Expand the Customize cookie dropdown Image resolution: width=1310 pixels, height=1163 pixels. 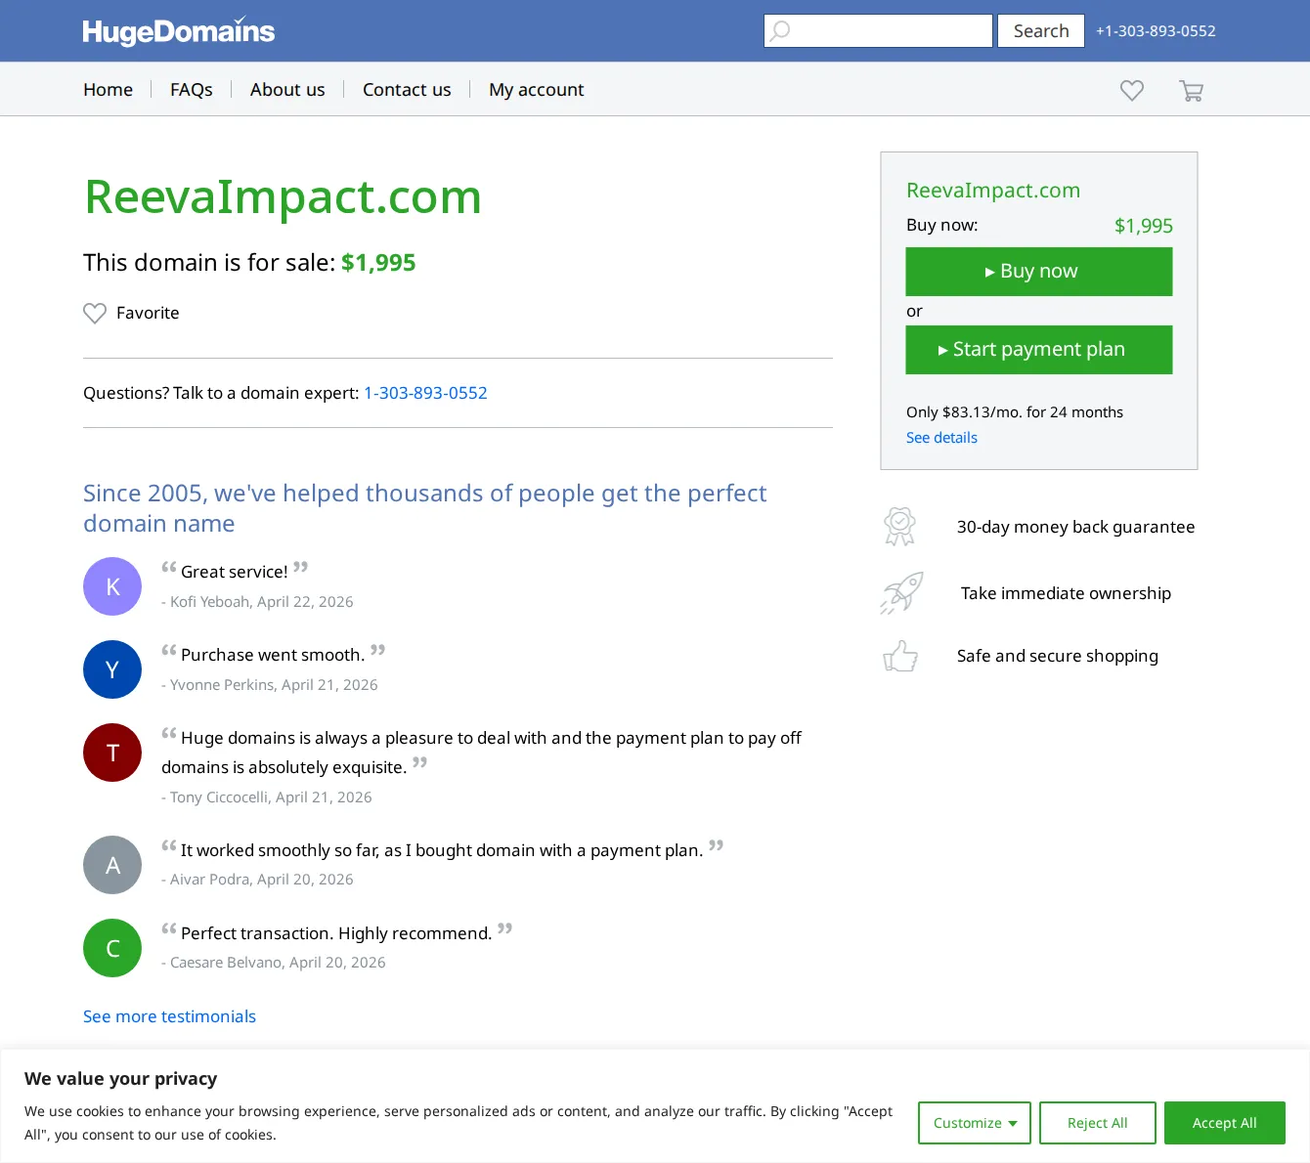[x=975, y=1123]
